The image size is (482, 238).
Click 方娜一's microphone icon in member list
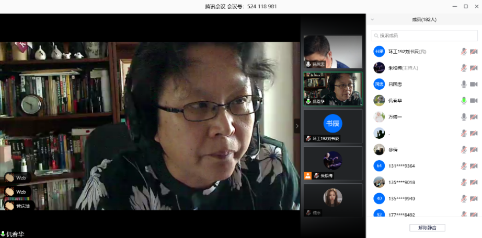(463, 117)
